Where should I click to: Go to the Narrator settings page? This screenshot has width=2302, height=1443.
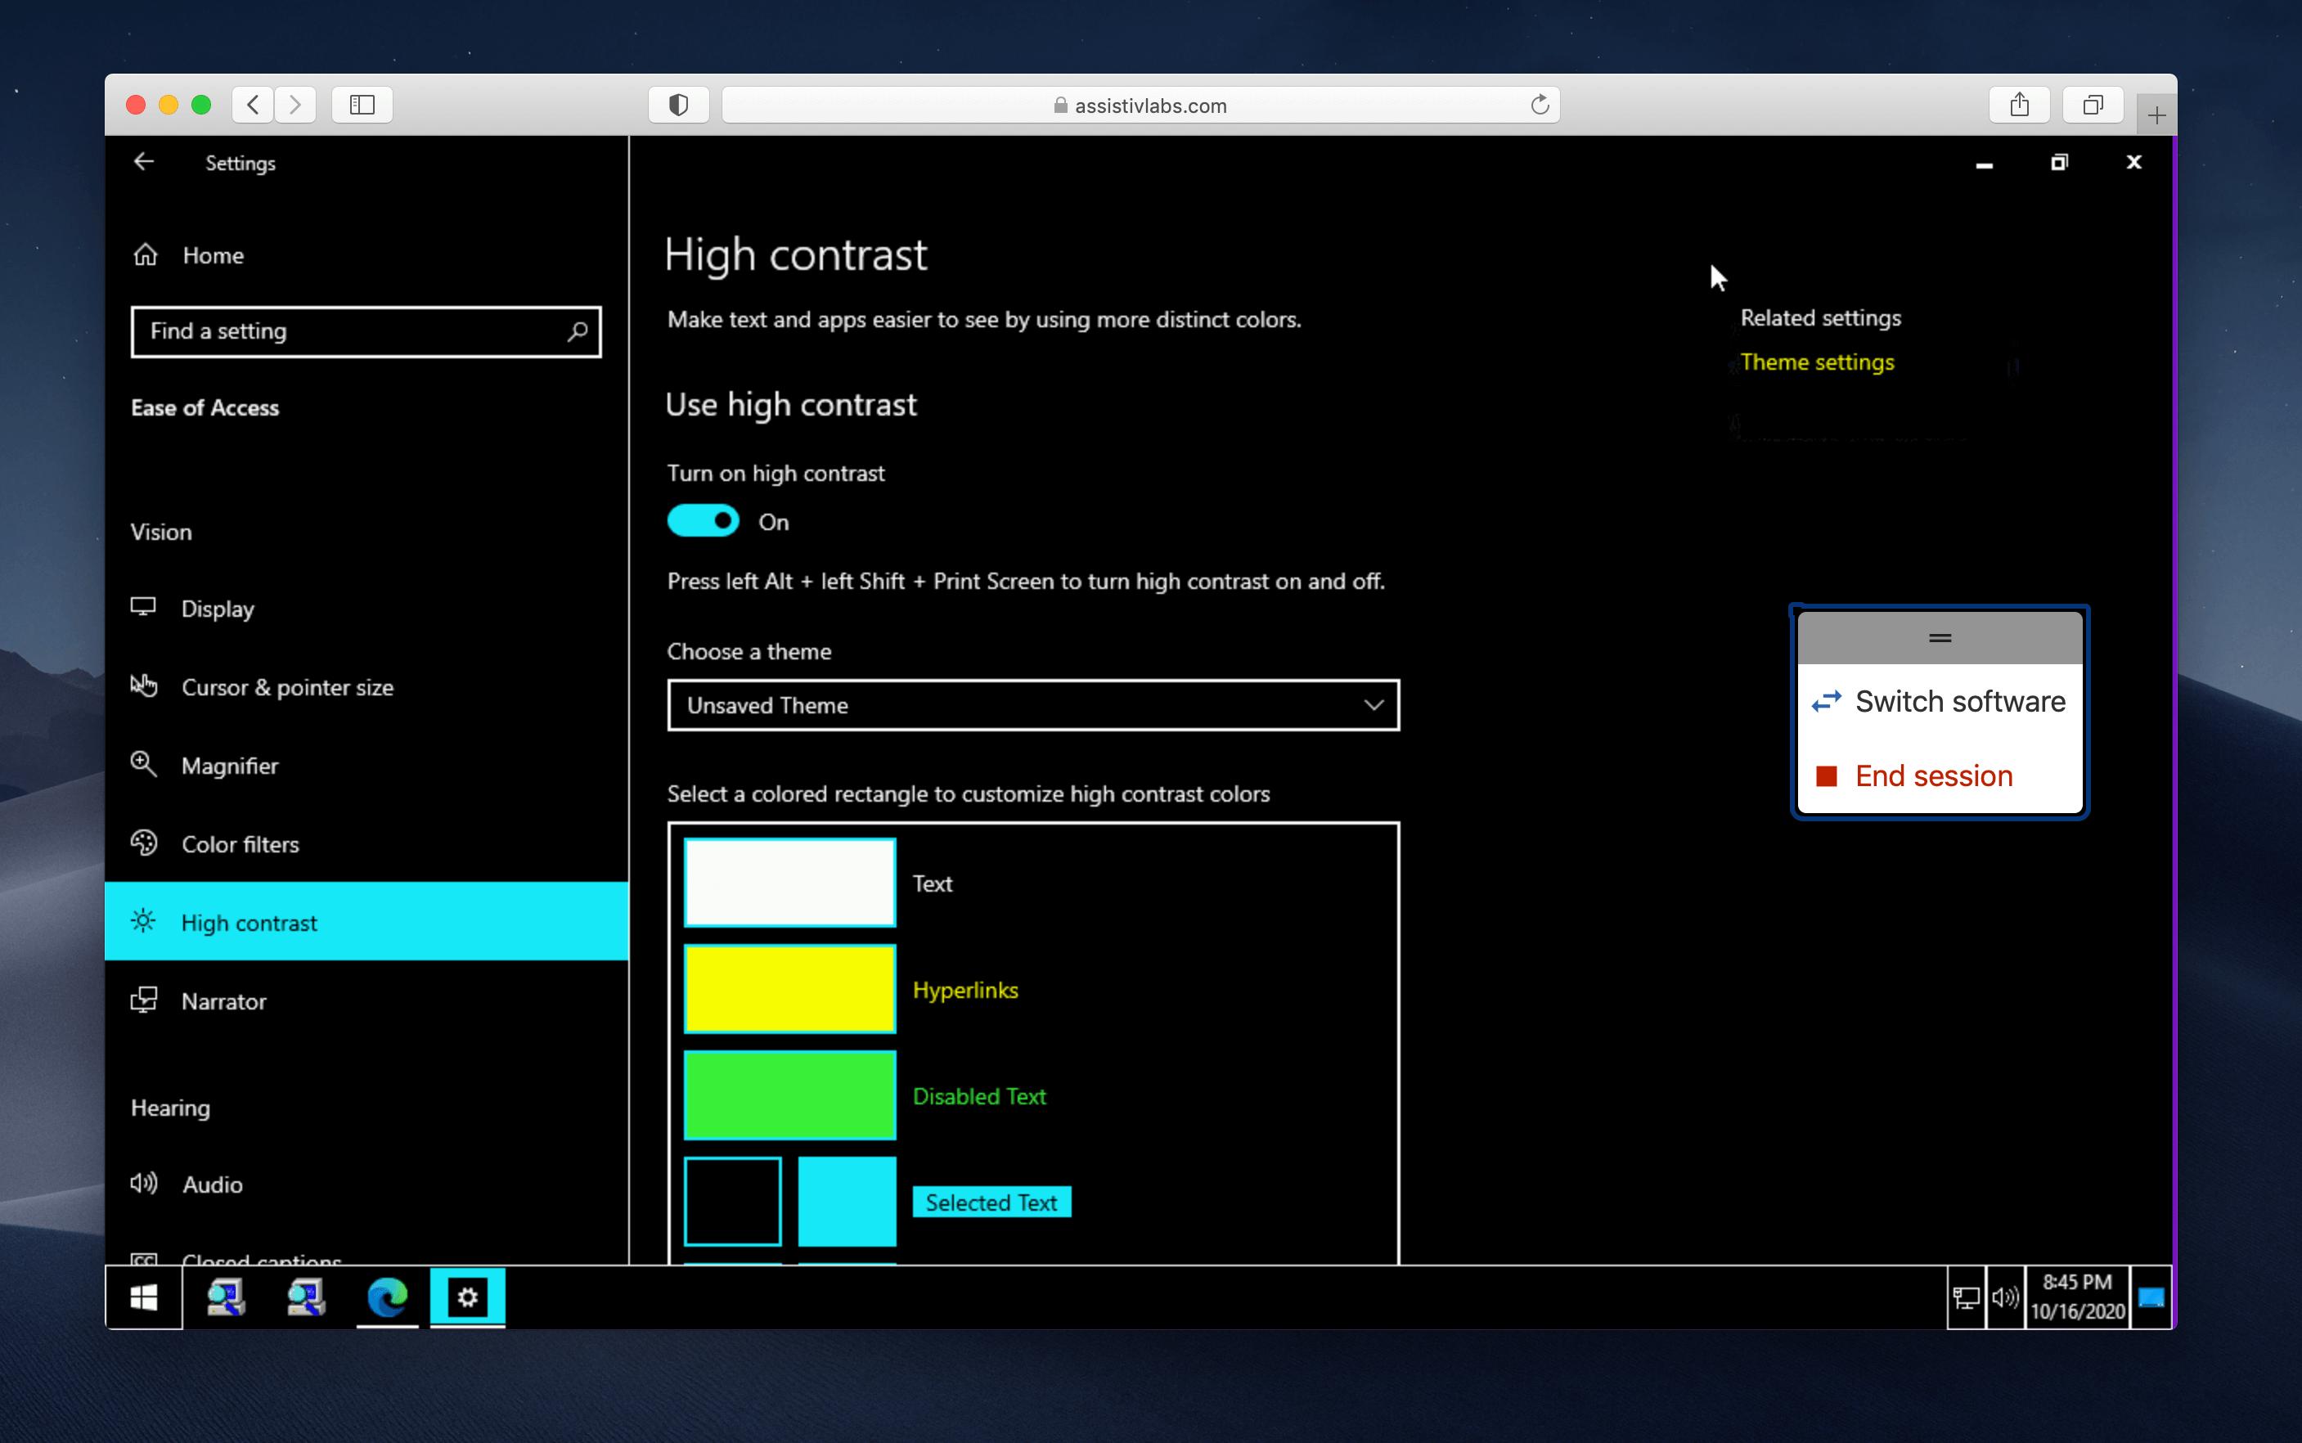pos(223,1001)
